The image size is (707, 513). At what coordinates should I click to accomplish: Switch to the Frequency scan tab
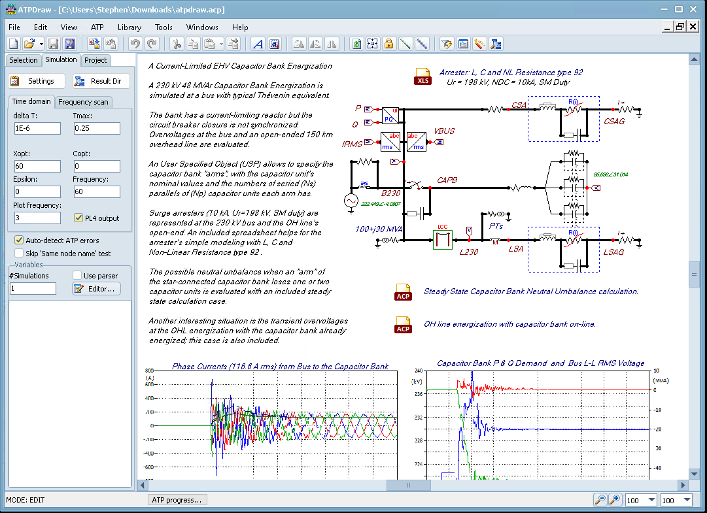(83, 102)
